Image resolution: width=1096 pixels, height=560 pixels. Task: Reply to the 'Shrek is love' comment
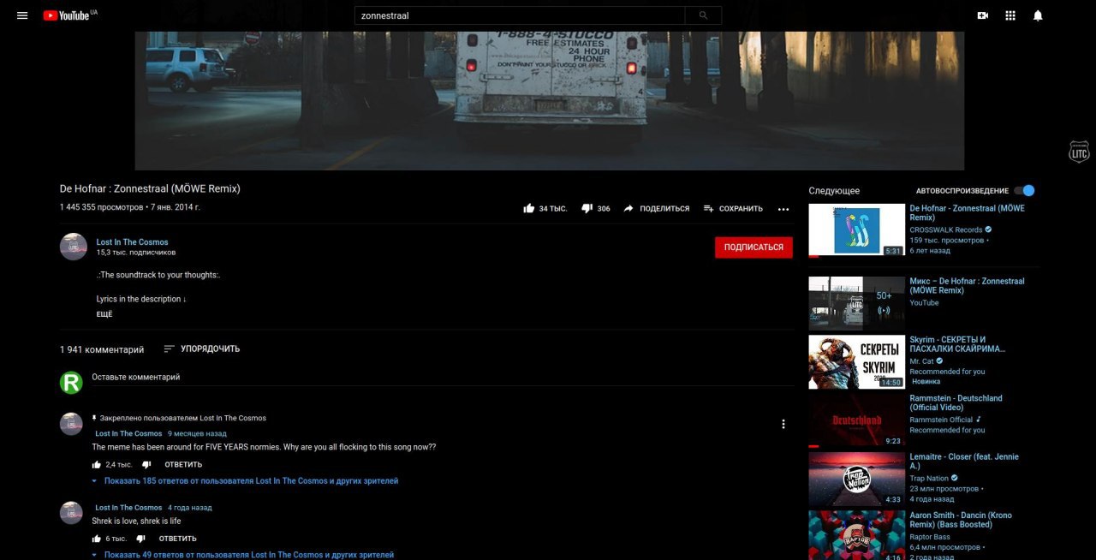coord(178,539)
